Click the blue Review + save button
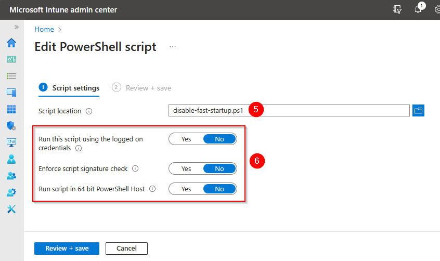The width and height of the screenshot is (440, 261). pos(67,249)
